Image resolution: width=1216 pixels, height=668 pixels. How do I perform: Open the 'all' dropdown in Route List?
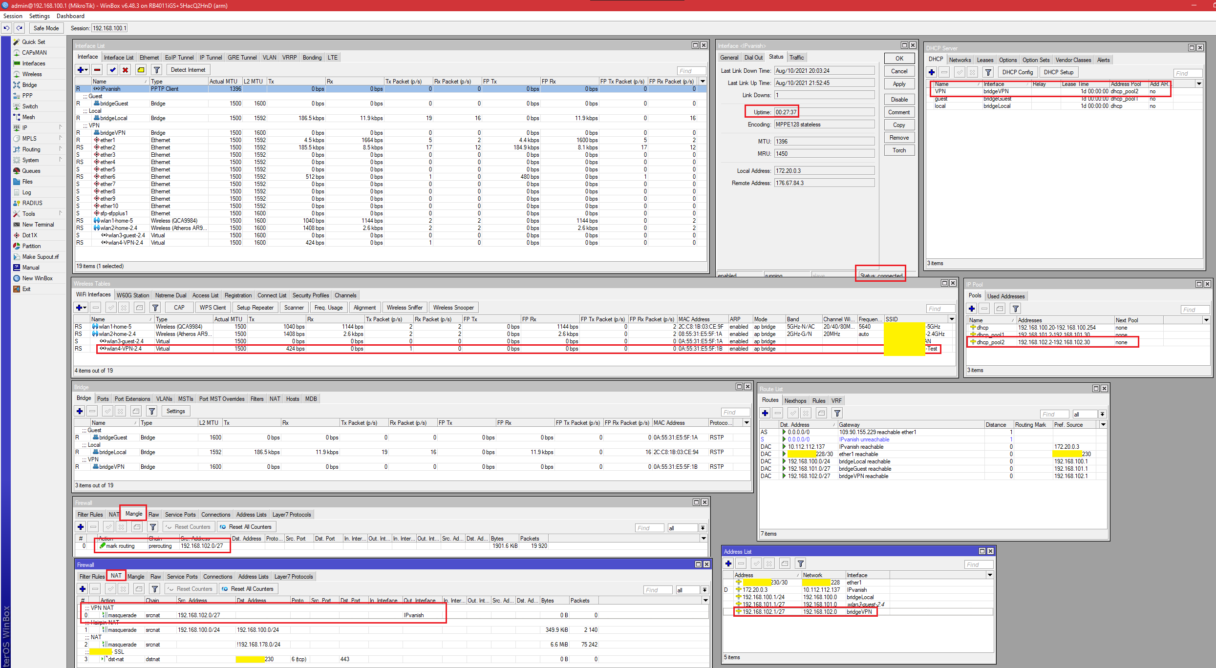click(x=1103, y=414)
